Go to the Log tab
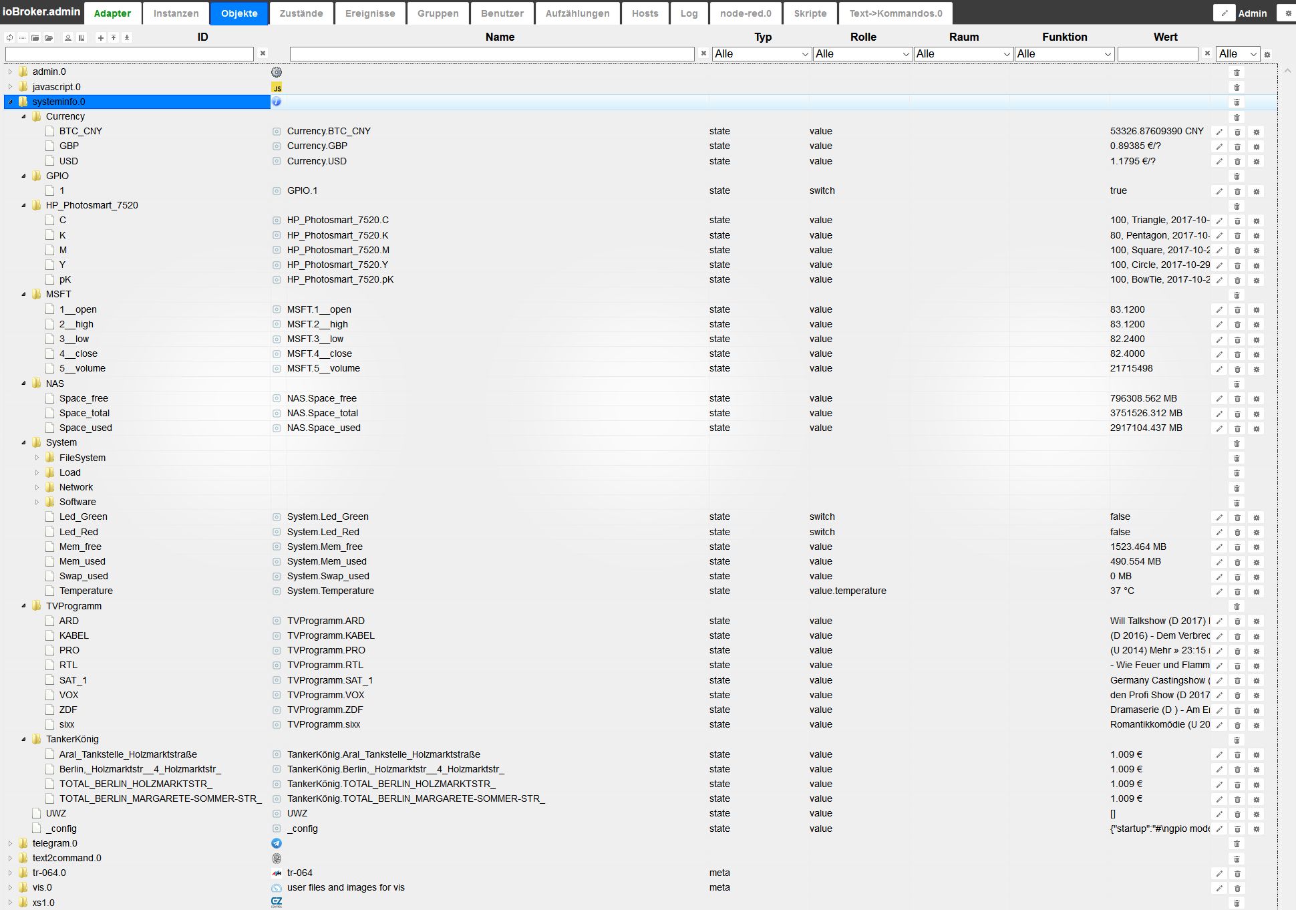Image resolution: width=1296 pixels, height=910 pixels. [689, 13]
